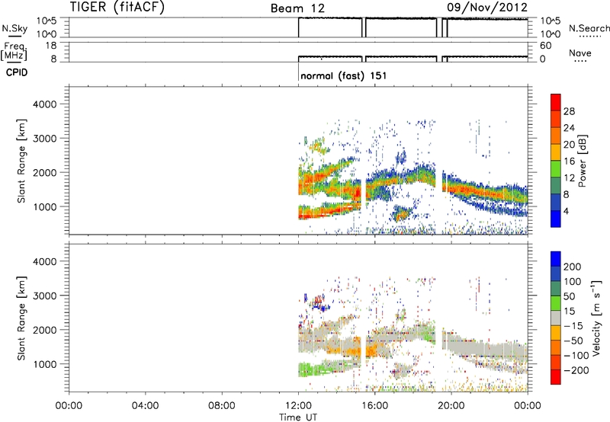
Task: Click the 2000 tick in the velocity panel
Action: point(45,330)
